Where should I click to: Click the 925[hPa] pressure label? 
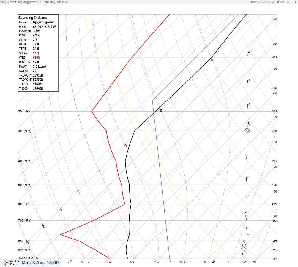25,250
